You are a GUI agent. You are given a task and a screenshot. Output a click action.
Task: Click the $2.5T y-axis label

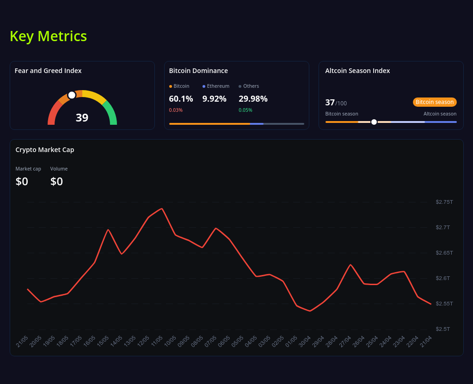pyautogui.click(x=442, y=329)
